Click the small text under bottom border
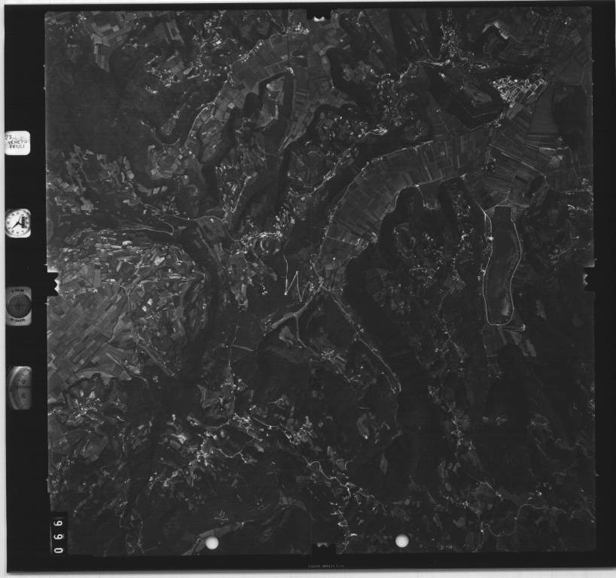The image size is (616, 578). (322, 567)
